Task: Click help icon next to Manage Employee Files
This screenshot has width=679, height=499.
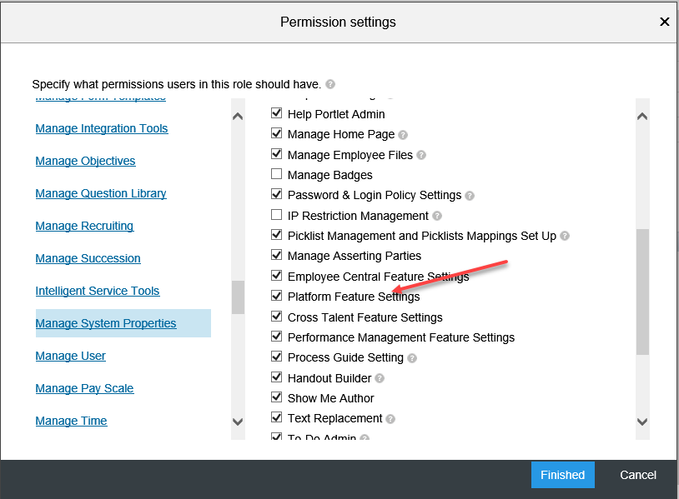Action: coord(421,155)
